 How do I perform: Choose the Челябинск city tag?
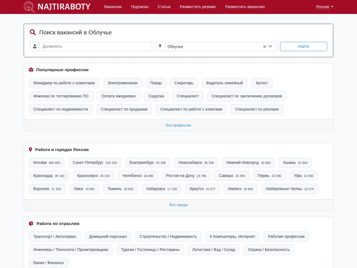(x=138, y=176)
